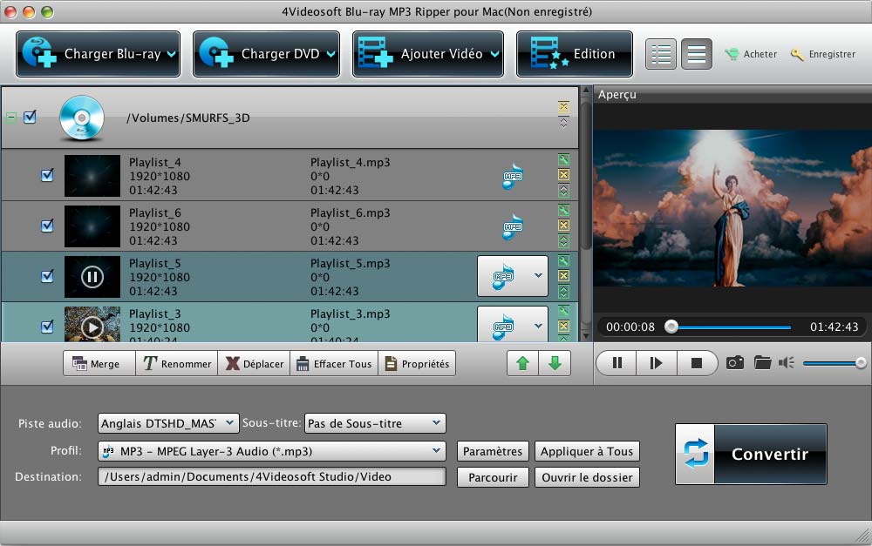Move selected item up with green arrow
872x546 pixels.
tap(523, 363)
